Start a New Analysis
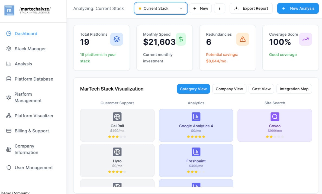 [x=298, y=8]
